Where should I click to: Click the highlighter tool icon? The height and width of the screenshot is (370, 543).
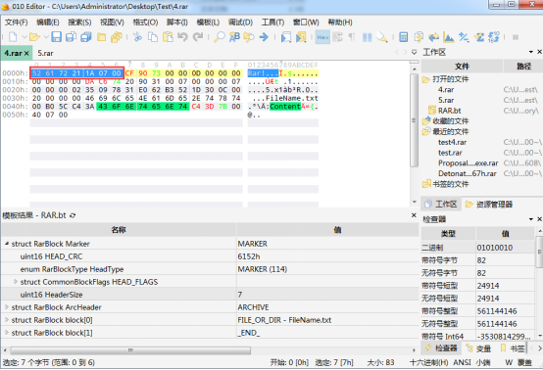(382, 36)
